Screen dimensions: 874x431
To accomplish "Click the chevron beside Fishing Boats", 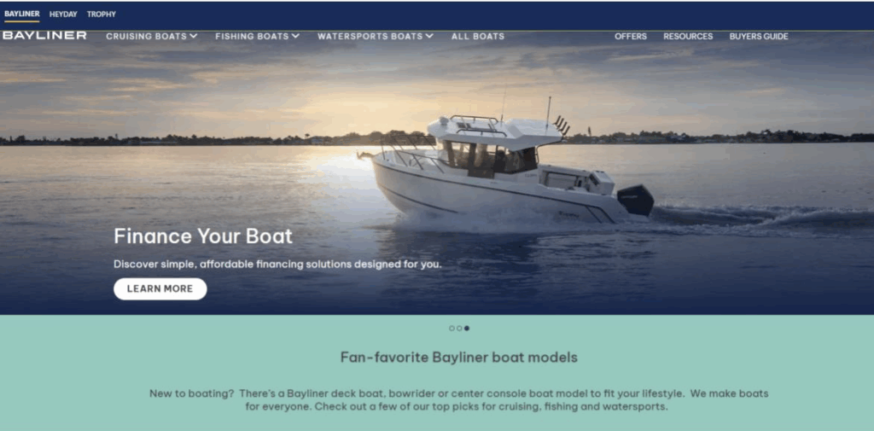I will 295,36.
